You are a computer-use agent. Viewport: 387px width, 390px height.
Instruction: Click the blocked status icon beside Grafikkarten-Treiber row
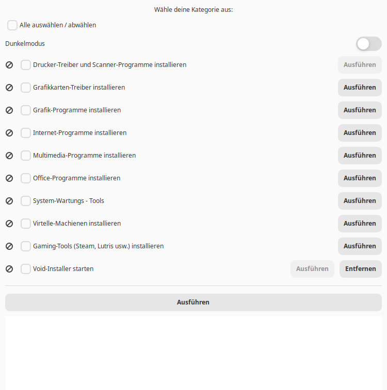9,88
